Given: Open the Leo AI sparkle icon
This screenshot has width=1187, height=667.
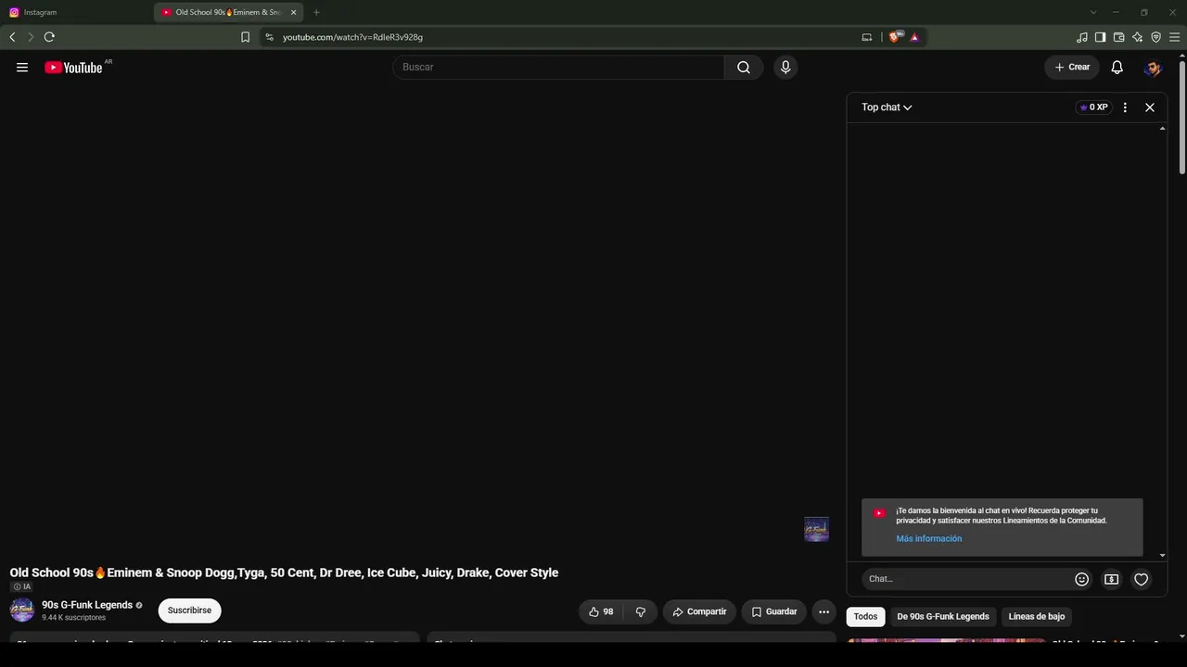Looking at the screenshot, I should click(1137, 37).
